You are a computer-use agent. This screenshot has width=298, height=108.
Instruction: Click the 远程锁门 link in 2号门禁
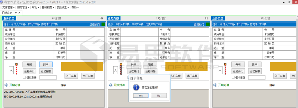[x=199, y=24]
